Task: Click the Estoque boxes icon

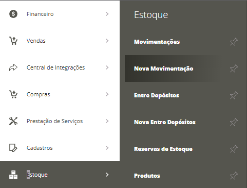Action: click(x=13, y=175)
